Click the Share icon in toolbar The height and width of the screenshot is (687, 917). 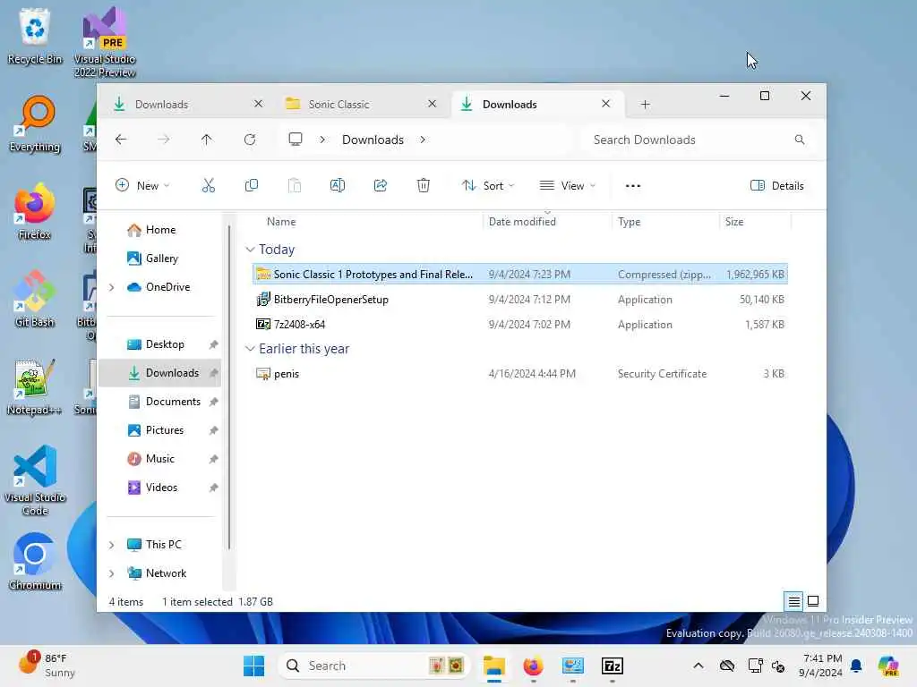click(x=380, y=186)
